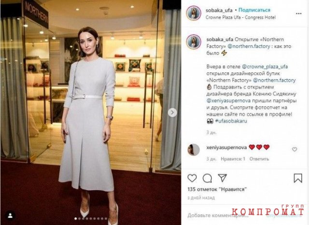Screen dimensions: 309x225
Task: Open sobaka_ufa avatar beside caption
Action: coord(194,42)
